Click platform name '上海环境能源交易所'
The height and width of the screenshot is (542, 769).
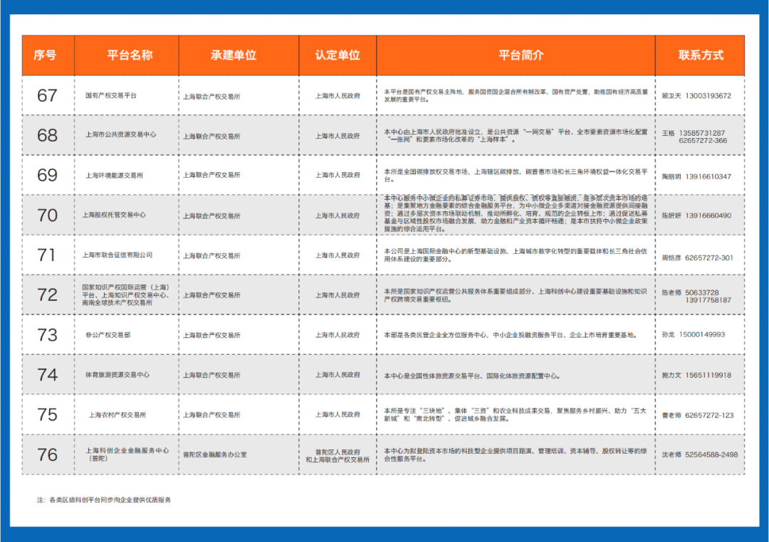pyautogui.click(x=114, y=176)
